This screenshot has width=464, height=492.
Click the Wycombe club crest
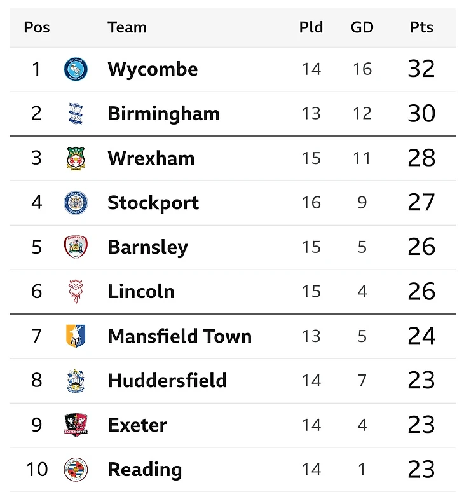76,69
